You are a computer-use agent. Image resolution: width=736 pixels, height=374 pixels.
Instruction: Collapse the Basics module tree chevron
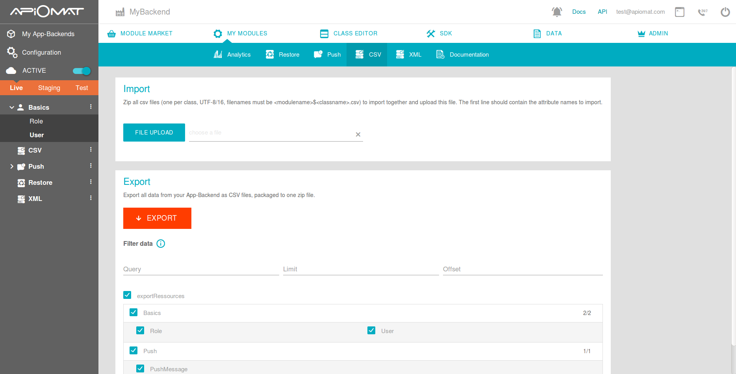(12, 107)
